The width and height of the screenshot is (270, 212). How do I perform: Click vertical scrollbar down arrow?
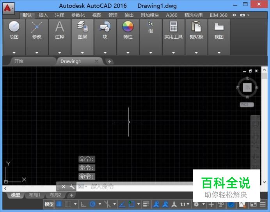pos(265,182)
